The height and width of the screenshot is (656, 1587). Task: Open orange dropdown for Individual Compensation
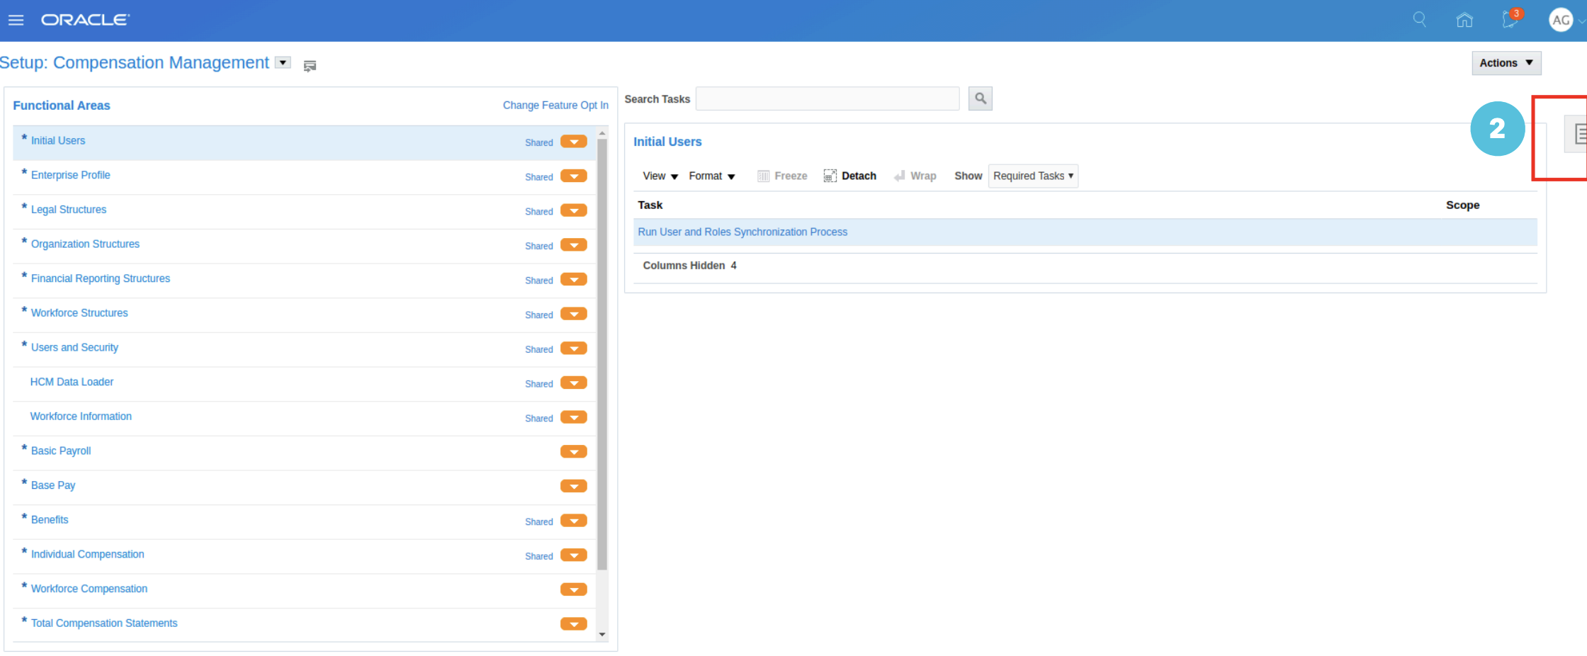point(574,555)
